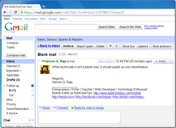Click sender's pixelated profile picture
This screenshot has height=128, width=176.
click(x=45, y=69)
